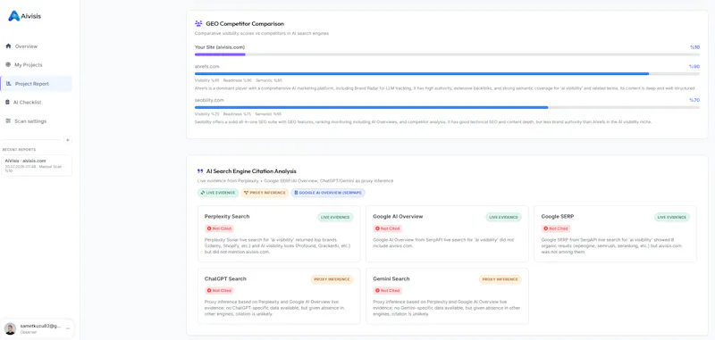715x340 pixels.
Task: Click the Your Site (aivisis.com) progress bar
Action: [x=447, y=54]
